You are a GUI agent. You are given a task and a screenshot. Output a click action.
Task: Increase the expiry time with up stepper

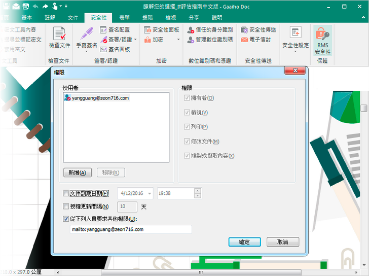point(198,191)
